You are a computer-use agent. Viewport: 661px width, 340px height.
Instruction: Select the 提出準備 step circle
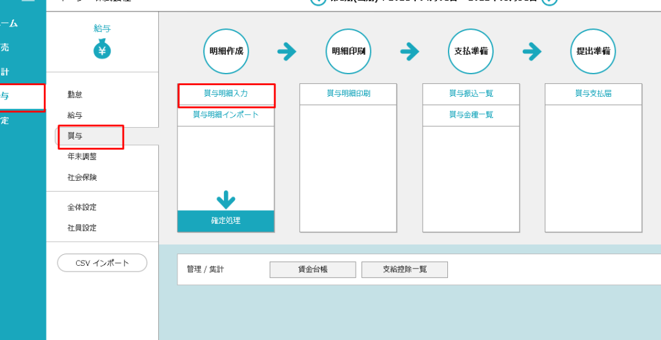pos(593,52)
